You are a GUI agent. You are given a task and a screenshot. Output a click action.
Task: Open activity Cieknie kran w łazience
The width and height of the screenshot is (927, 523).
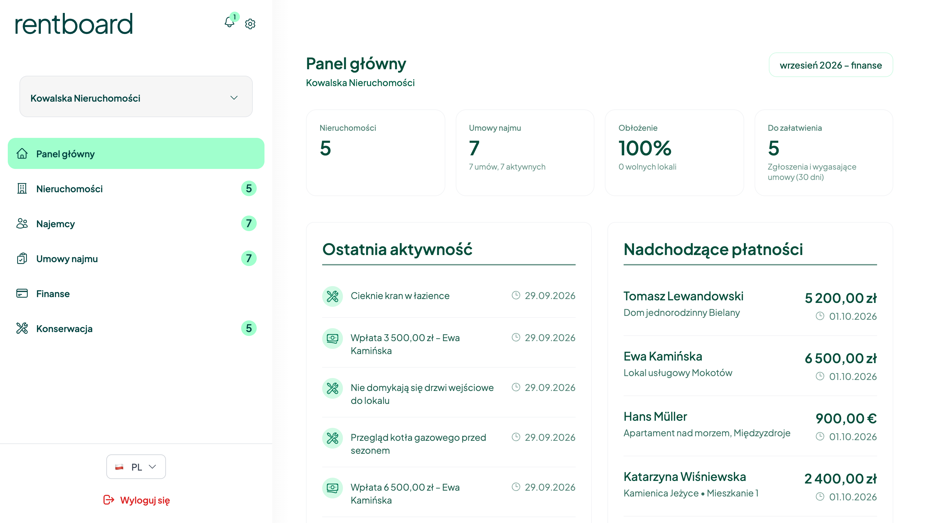[x=449, y=296]
